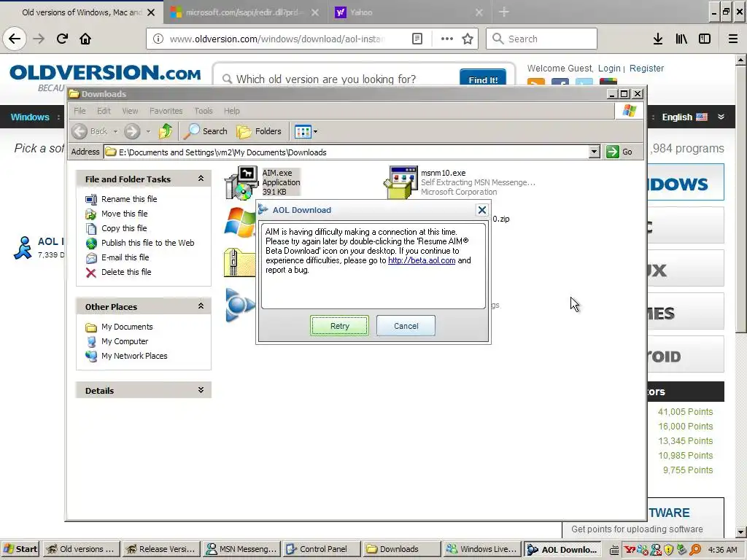Open My Computer in Other Places
This screenshot has height=560, width=747.
[x=124, y=341]
